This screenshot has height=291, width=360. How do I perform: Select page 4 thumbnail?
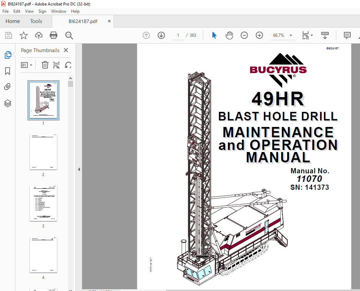click(x=43, y=255)
